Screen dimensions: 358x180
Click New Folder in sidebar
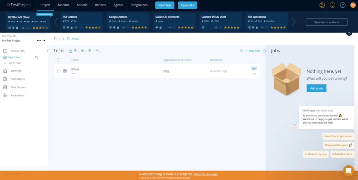click(x=12, y=57)
